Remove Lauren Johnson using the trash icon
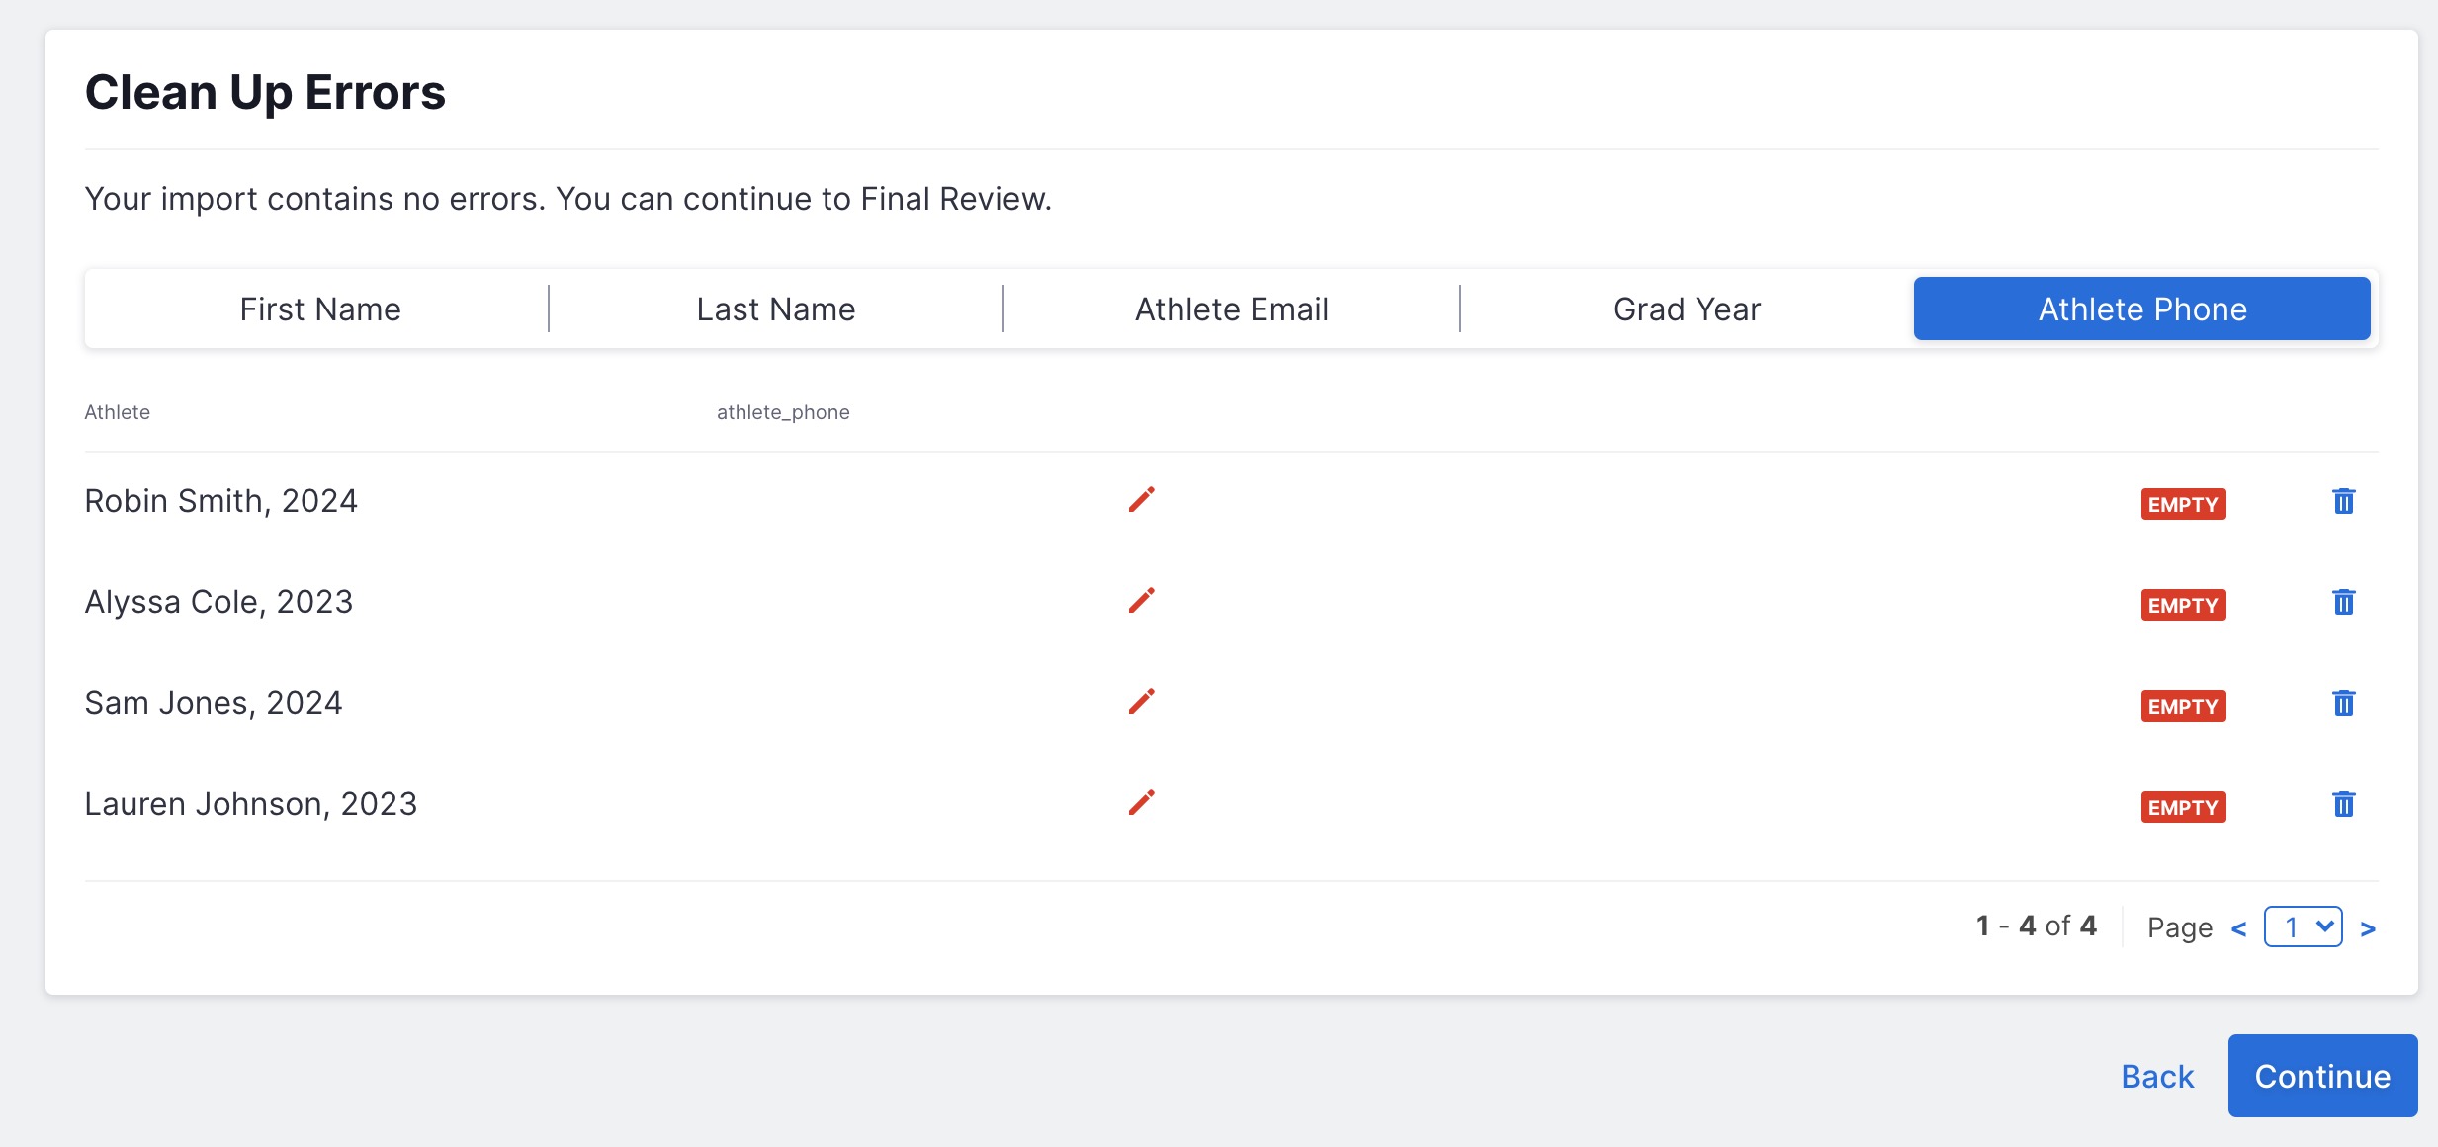This screenshot has height=1147, width=2438. (2343, 805)
